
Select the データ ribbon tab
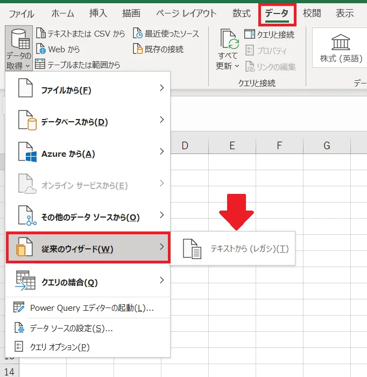tap(277, 14)
